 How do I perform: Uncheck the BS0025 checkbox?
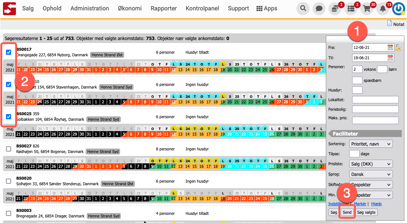9,116
